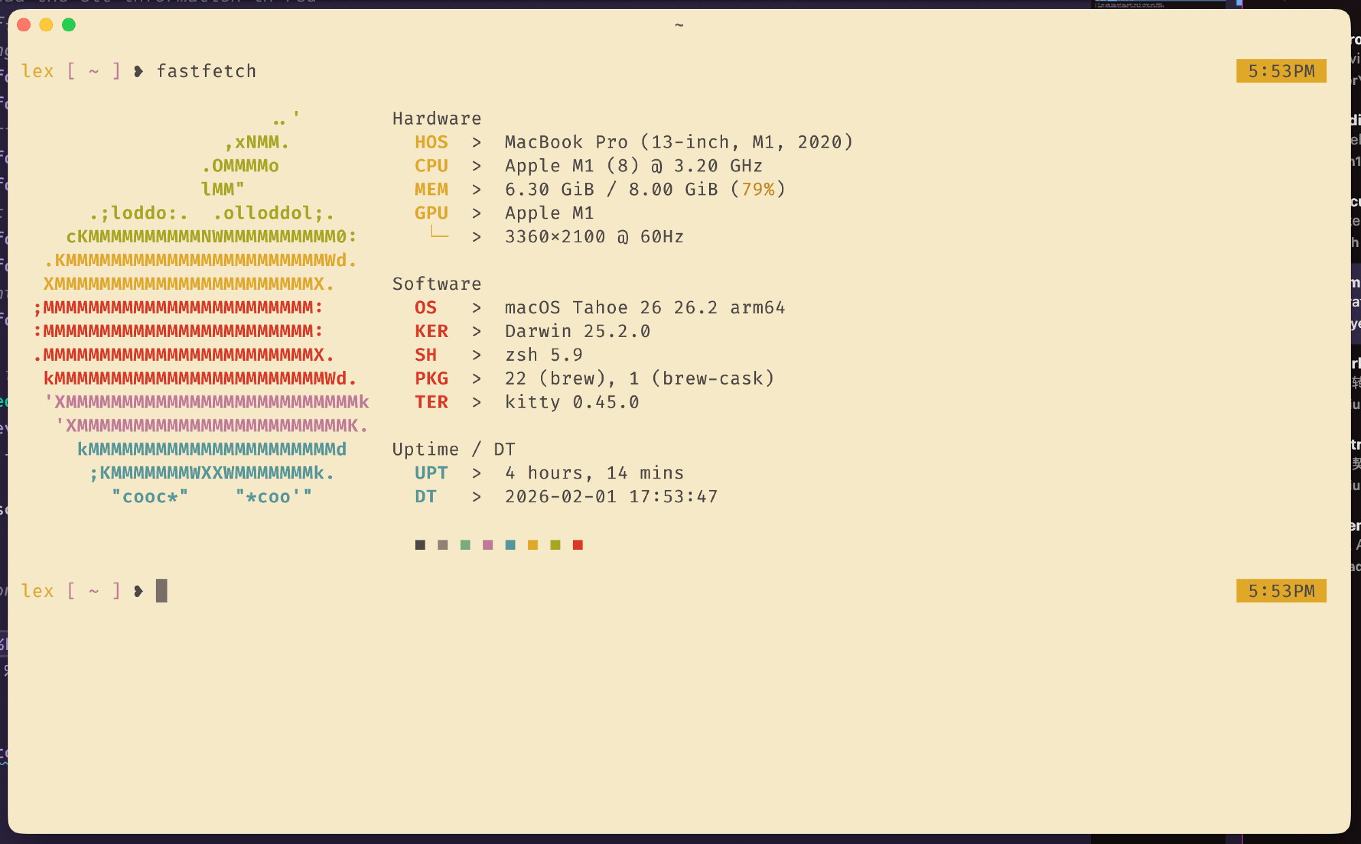The image size is (1361, 844).
Task: Click the green zoom window button
Action: click(x=69, y=25)
